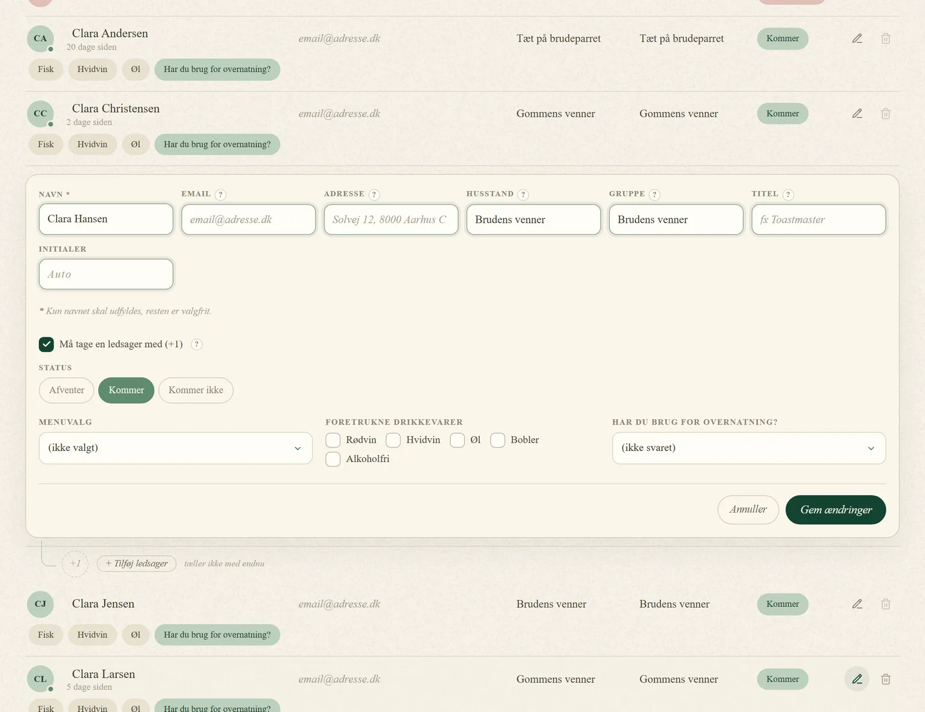Cancel editing with Annuller

tap(748, 510)
